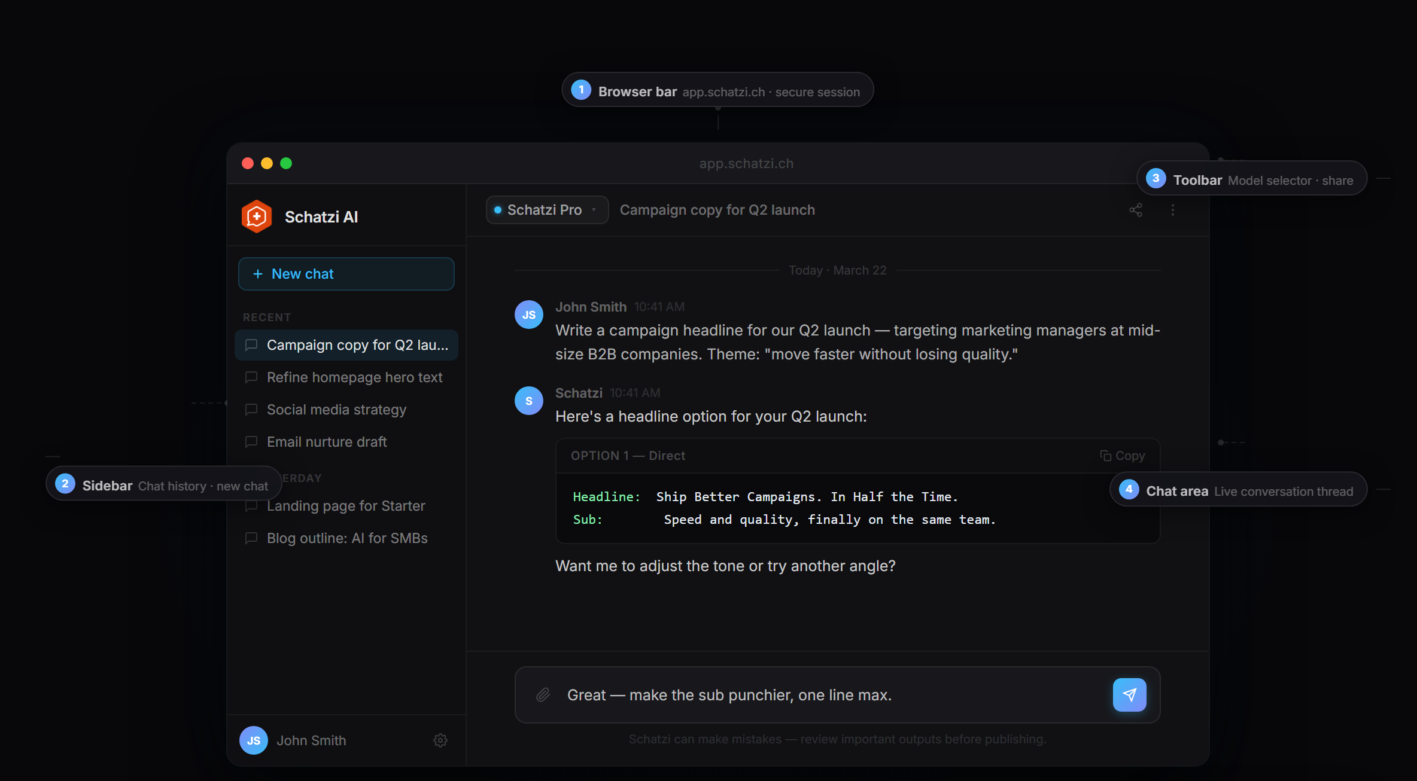1417x781 pixels.
Task: Expand the RECENT section in the sidebar
Action: [x=266, y=317]
